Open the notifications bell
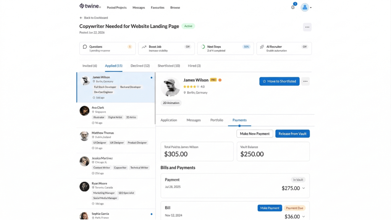The width and height of the screenshot is (391, 220). tap(293, 7)
